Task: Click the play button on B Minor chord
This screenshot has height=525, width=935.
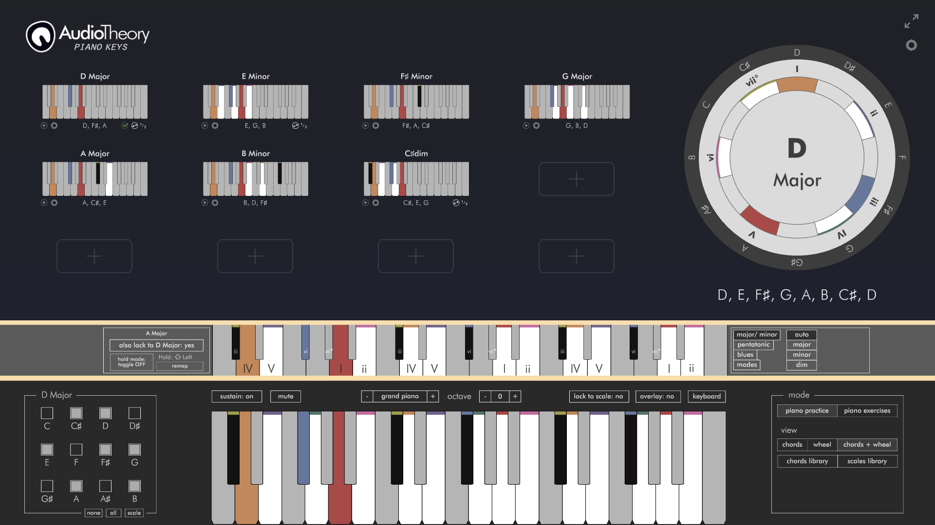Action: (205, 203)
